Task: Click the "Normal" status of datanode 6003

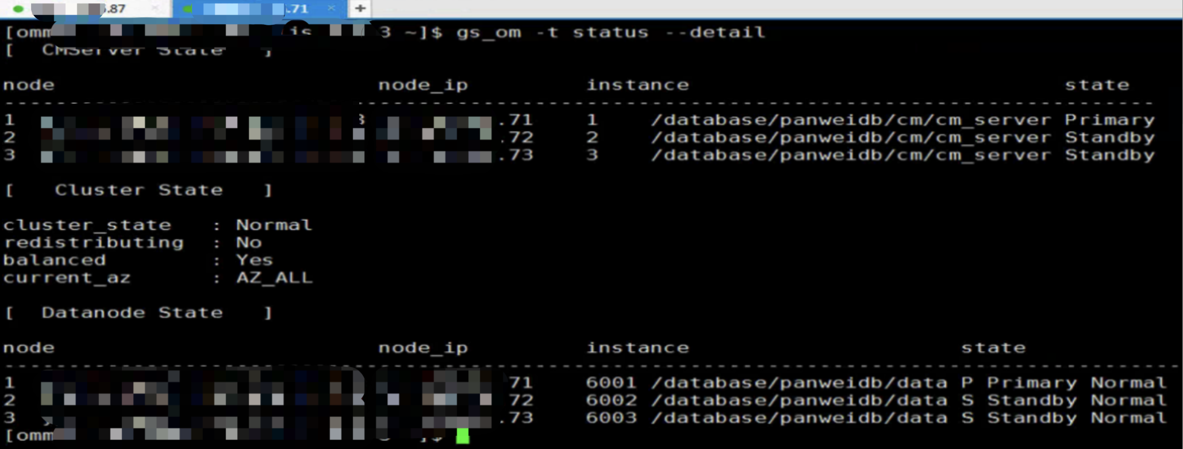Action: pos(1129,418)
